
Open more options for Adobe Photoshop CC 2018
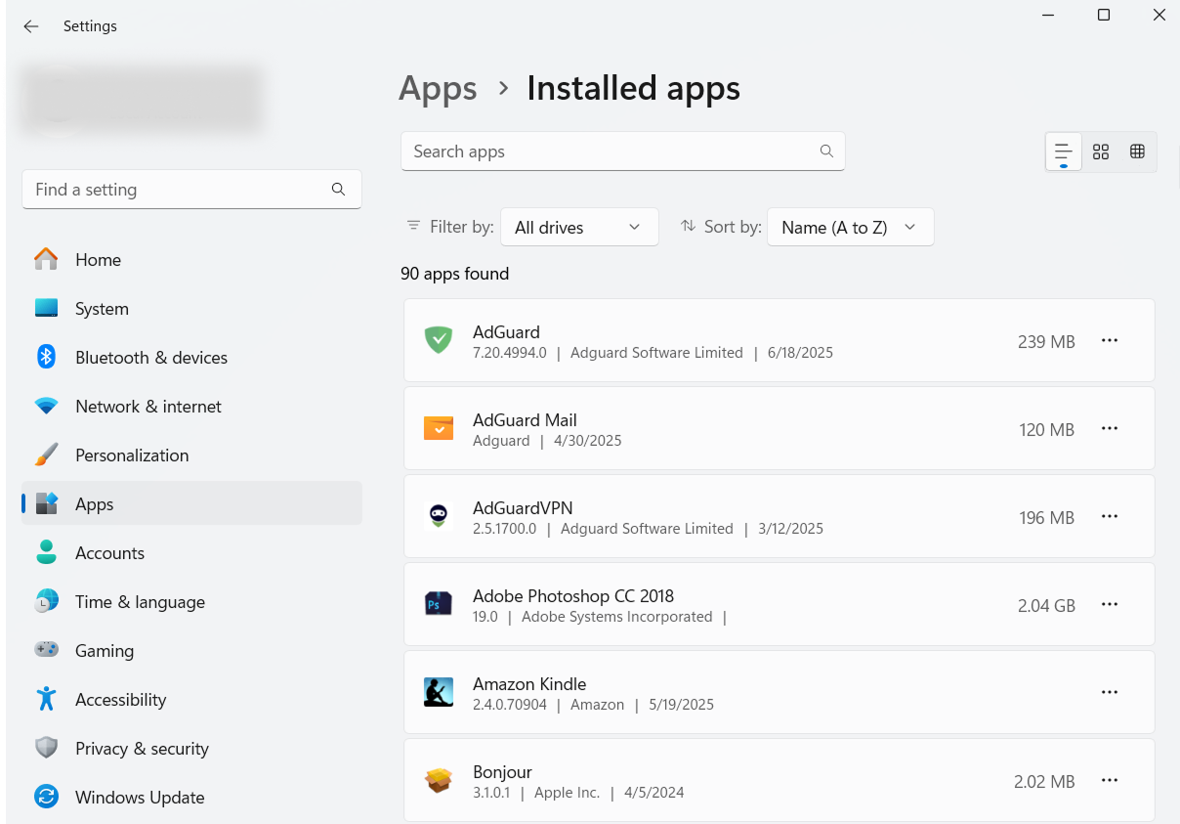point(1109,605)
